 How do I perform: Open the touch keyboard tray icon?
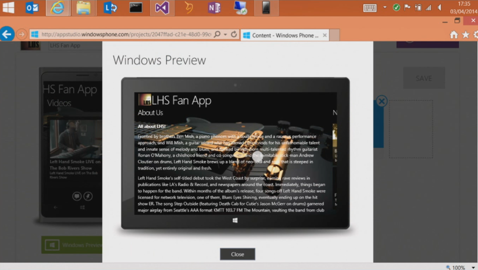tap(370, 7)
